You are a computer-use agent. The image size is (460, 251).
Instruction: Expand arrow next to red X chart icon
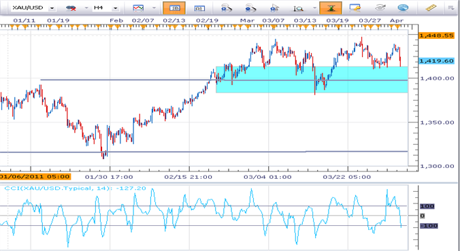click(86, 8)
